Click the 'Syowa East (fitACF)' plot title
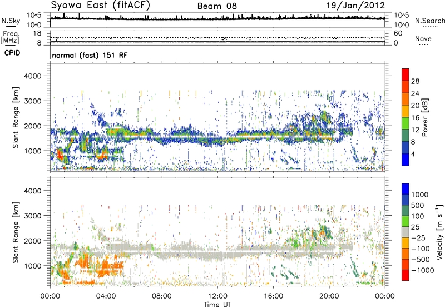Image resolution: width=445 pixels, height=308 pixels. pyautogui.click(x=101, y=5)
